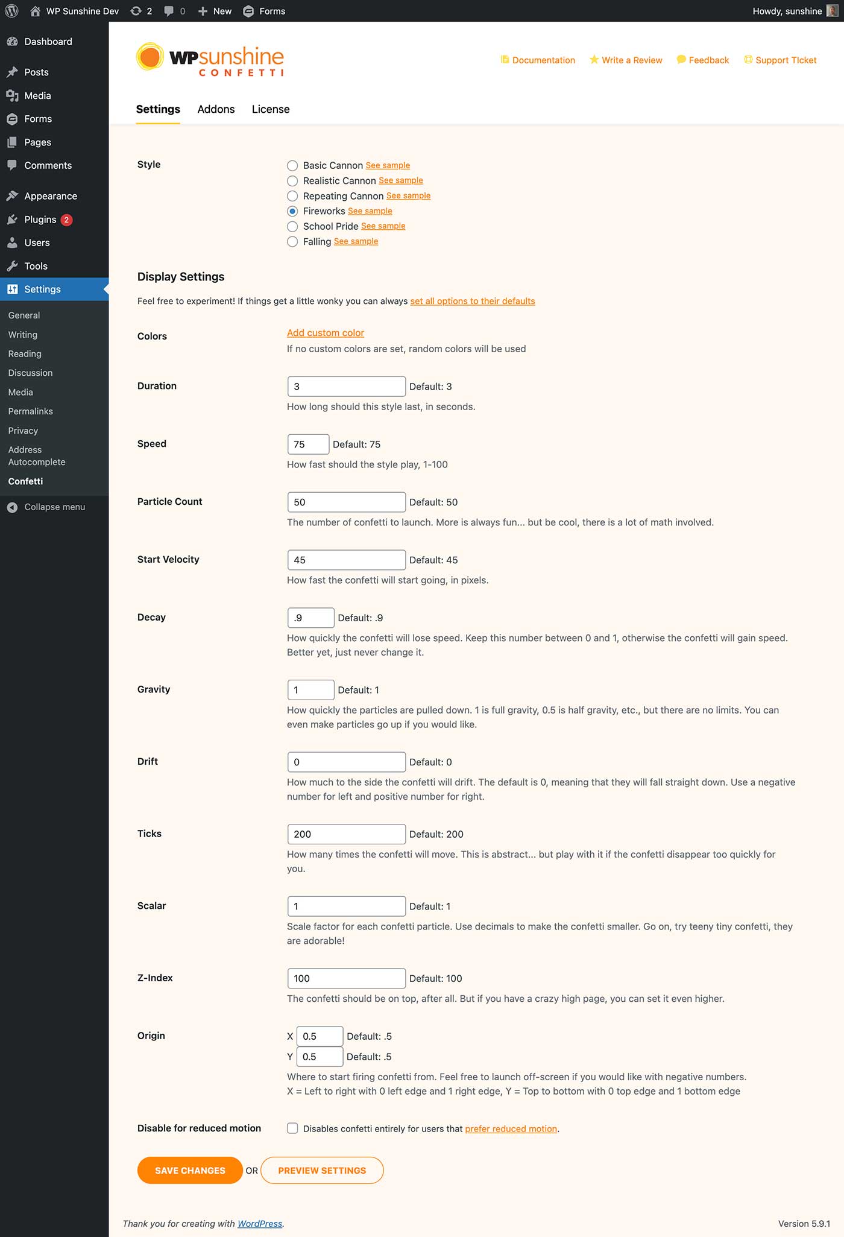Select the Fireworks style radio
Image resolution: width=844 pixels, height=1237 pixels.
tap(292, 211)
